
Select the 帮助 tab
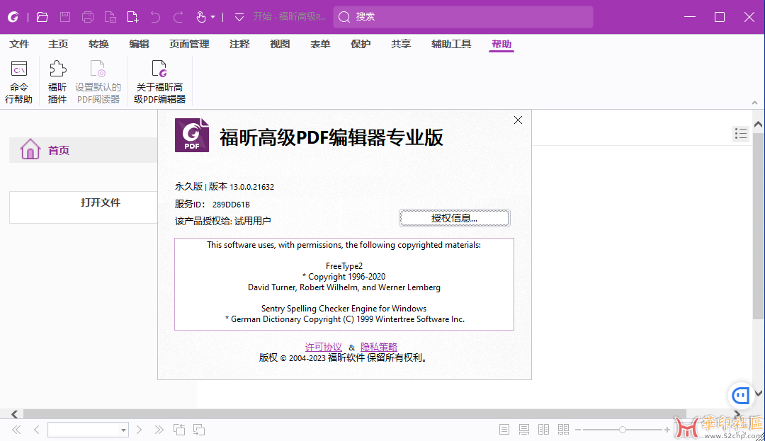[501, 44]
